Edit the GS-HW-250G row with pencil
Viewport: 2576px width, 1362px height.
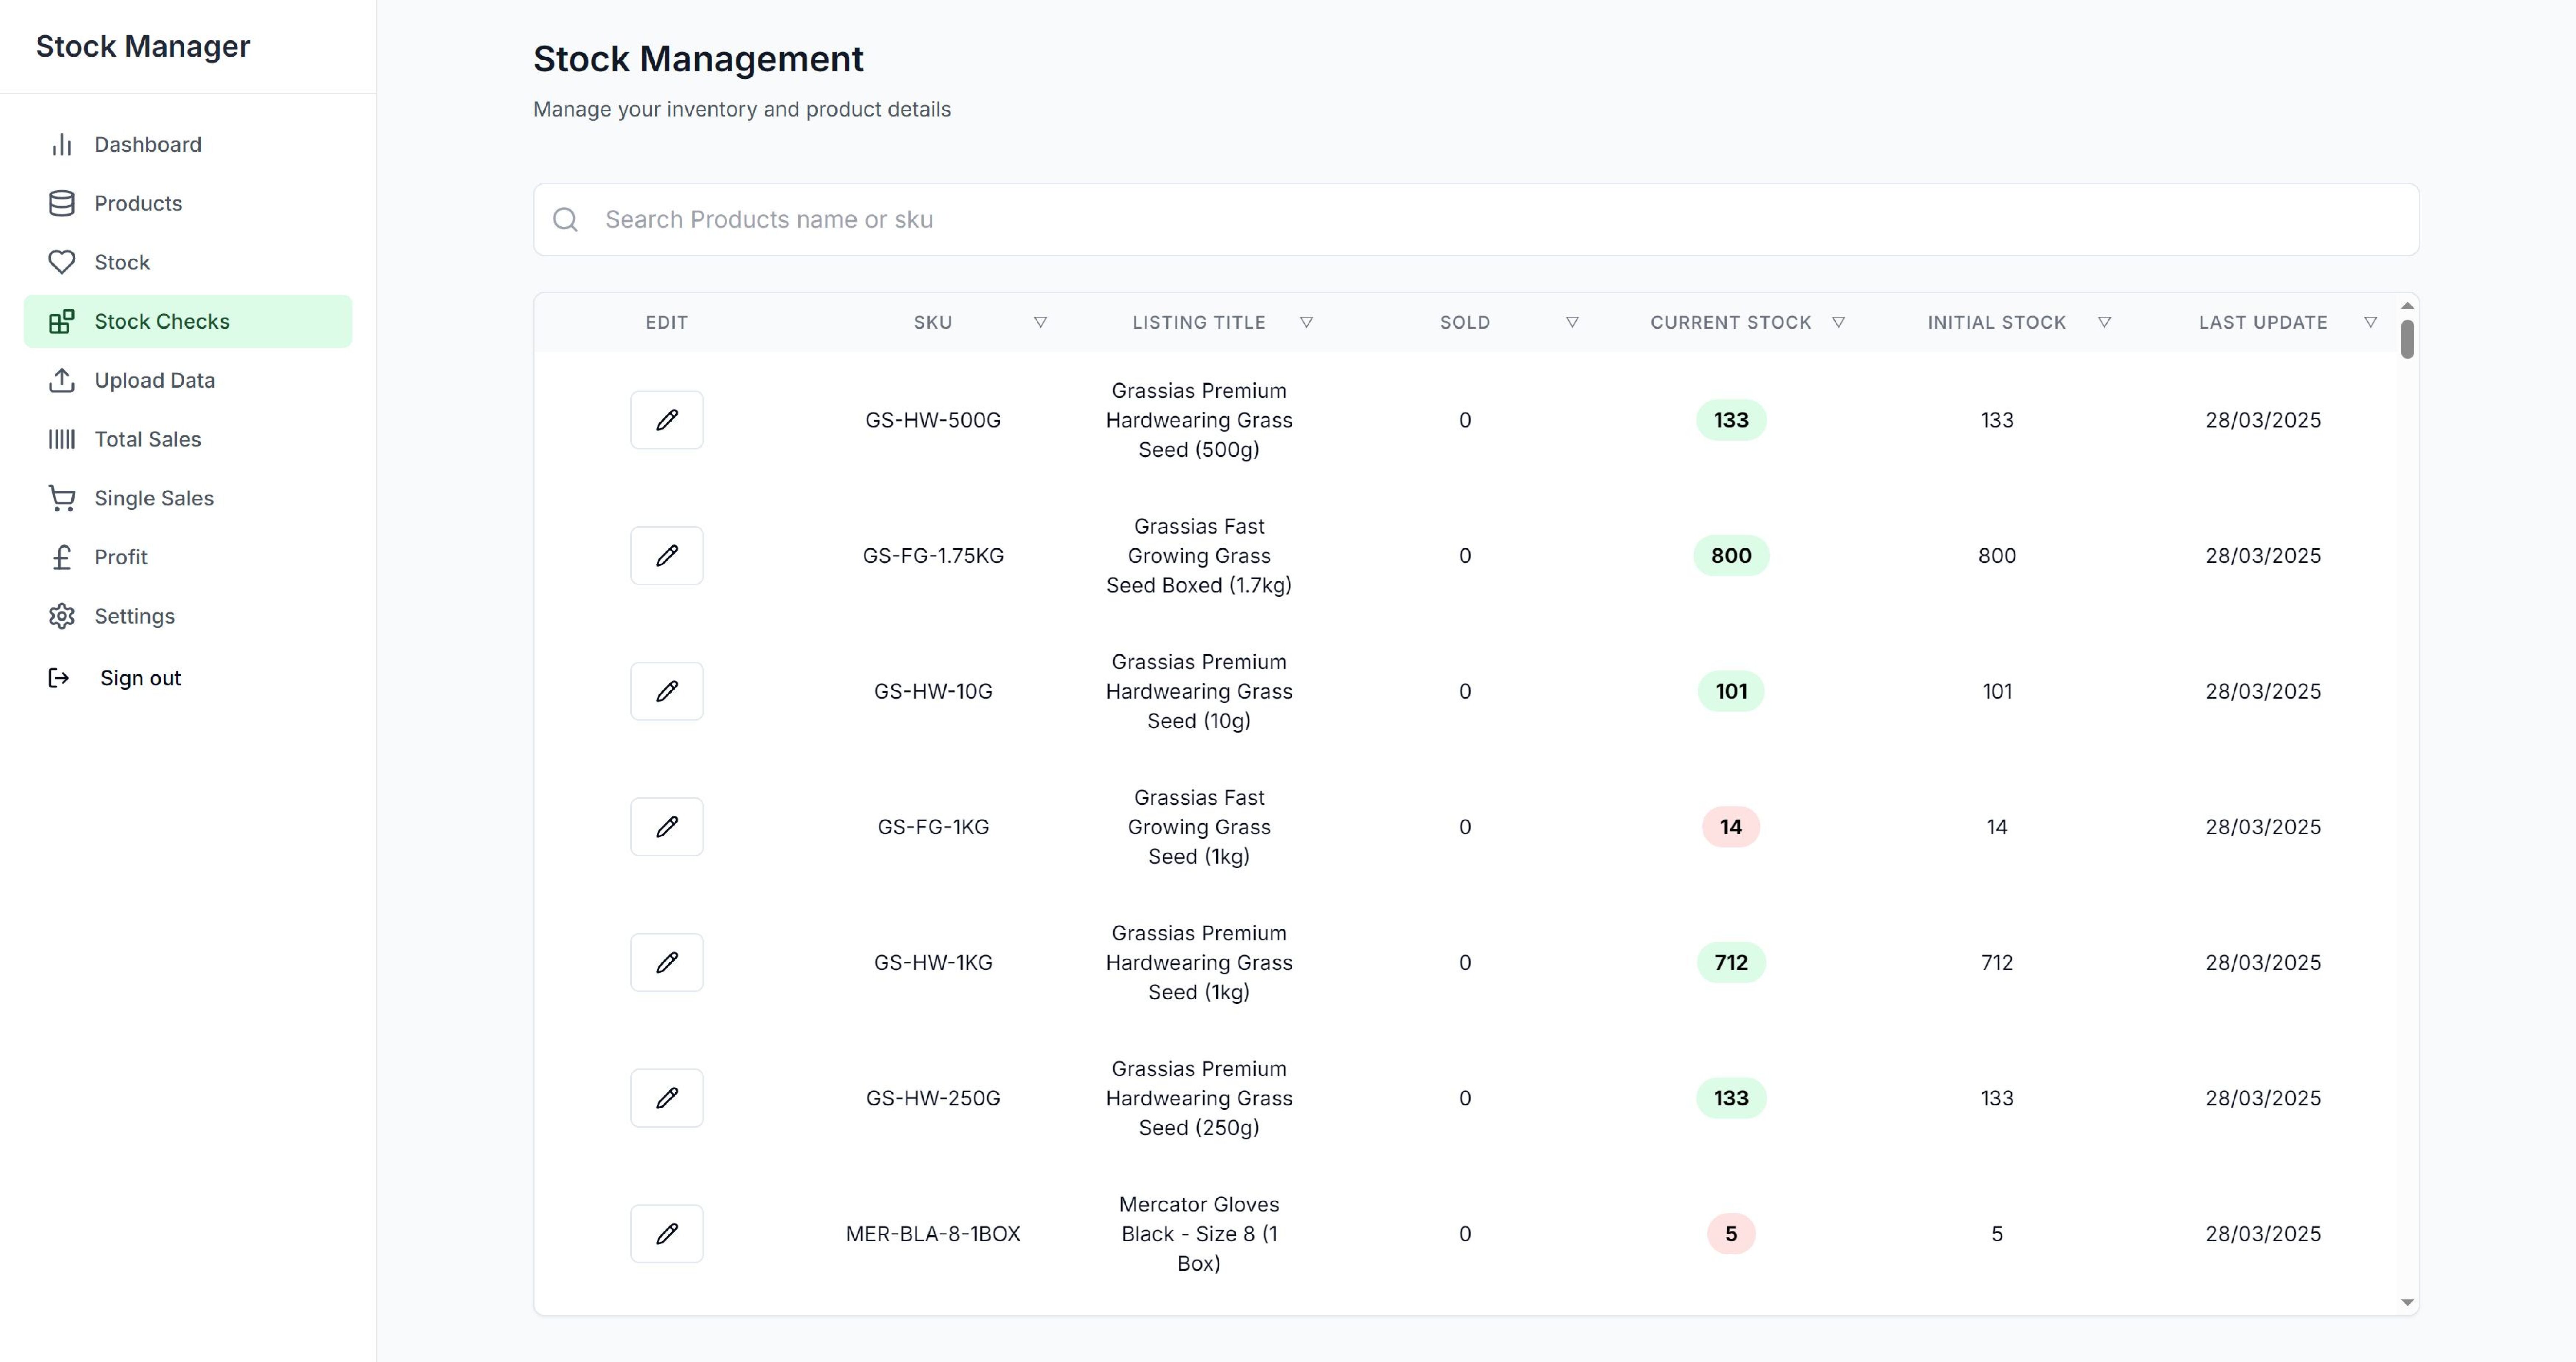[667, 1098]
